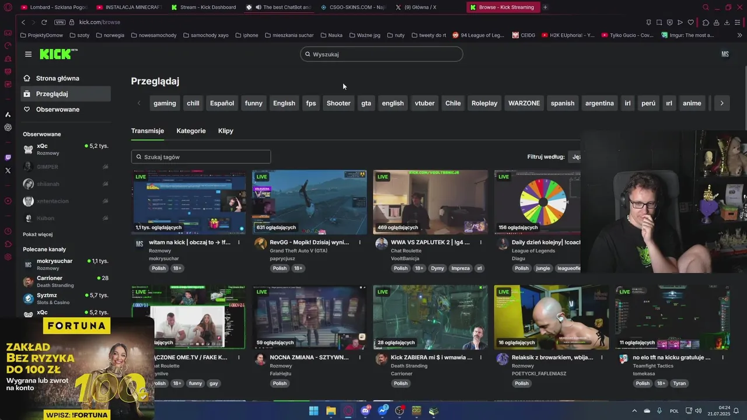Click the Wyszukaj search field
This screenshot has height=420, width=747.
pos(382,54)
